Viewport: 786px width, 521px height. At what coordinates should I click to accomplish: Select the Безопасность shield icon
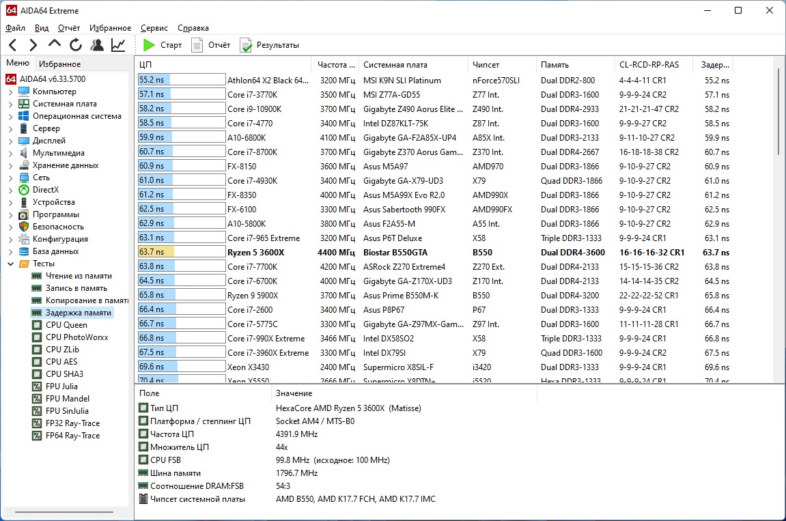click(x=24, y=227)
